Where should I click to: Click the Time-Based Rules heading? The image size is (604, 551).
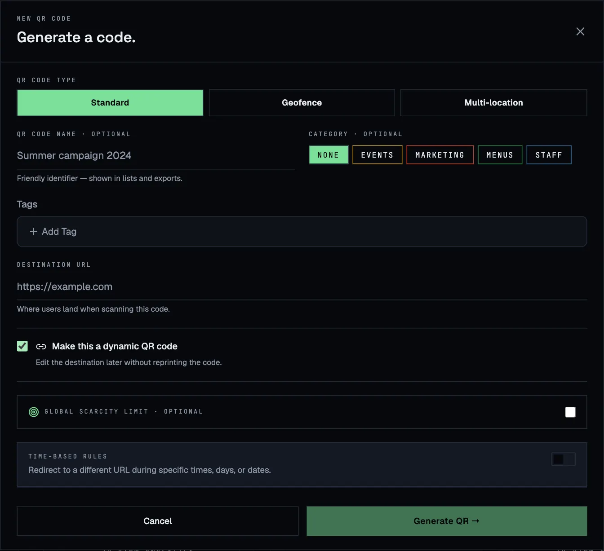(x=68, y=457)
